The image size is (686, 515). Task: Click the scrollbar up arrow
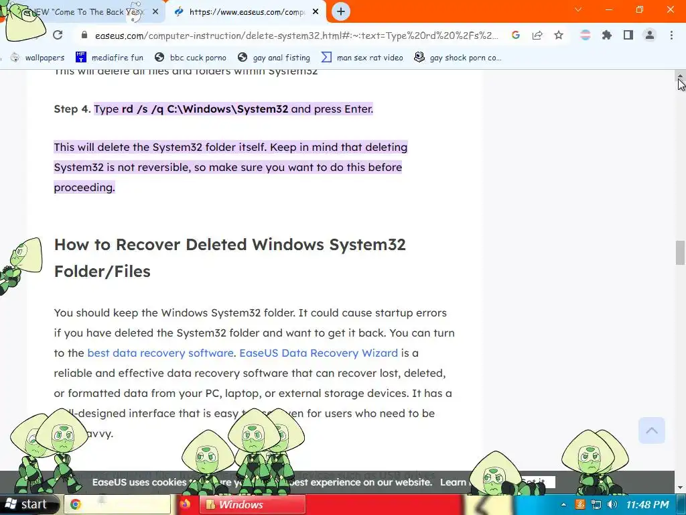[x=681, y=76]
